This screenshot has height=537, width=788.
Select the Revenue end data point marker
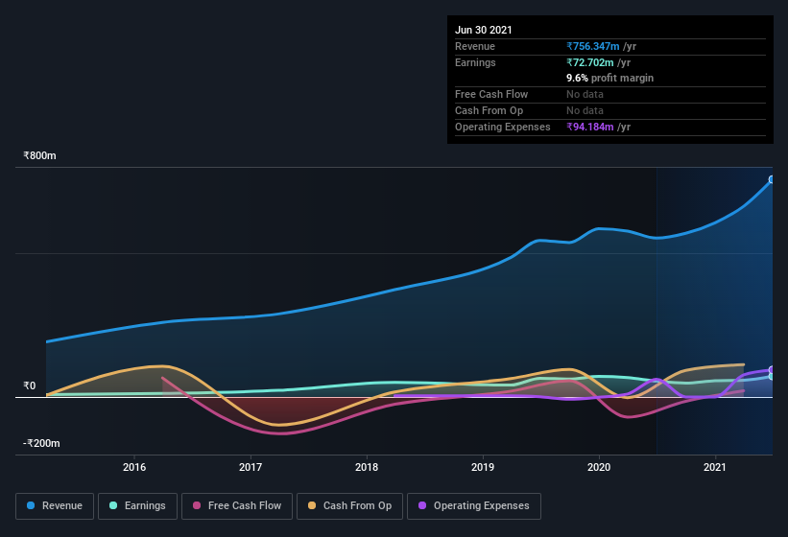pyautogui.click(x=772, y=179)
